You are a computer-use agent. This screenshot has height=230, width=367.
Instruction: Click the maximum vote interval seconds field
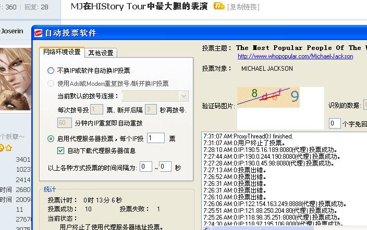(x=165, y=167)
